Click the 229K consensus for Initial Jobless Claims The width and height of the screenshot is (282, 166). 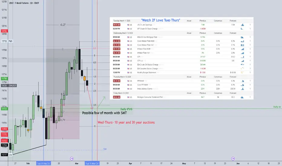click(218, 89)
